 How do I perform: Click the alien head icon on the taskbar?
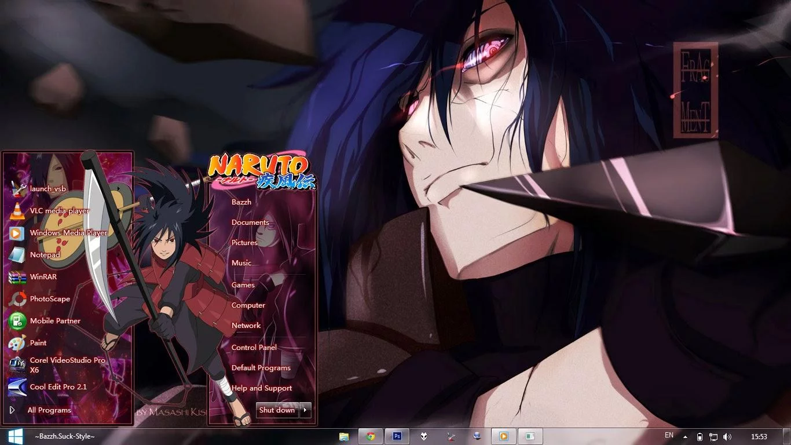pos(424,436)
